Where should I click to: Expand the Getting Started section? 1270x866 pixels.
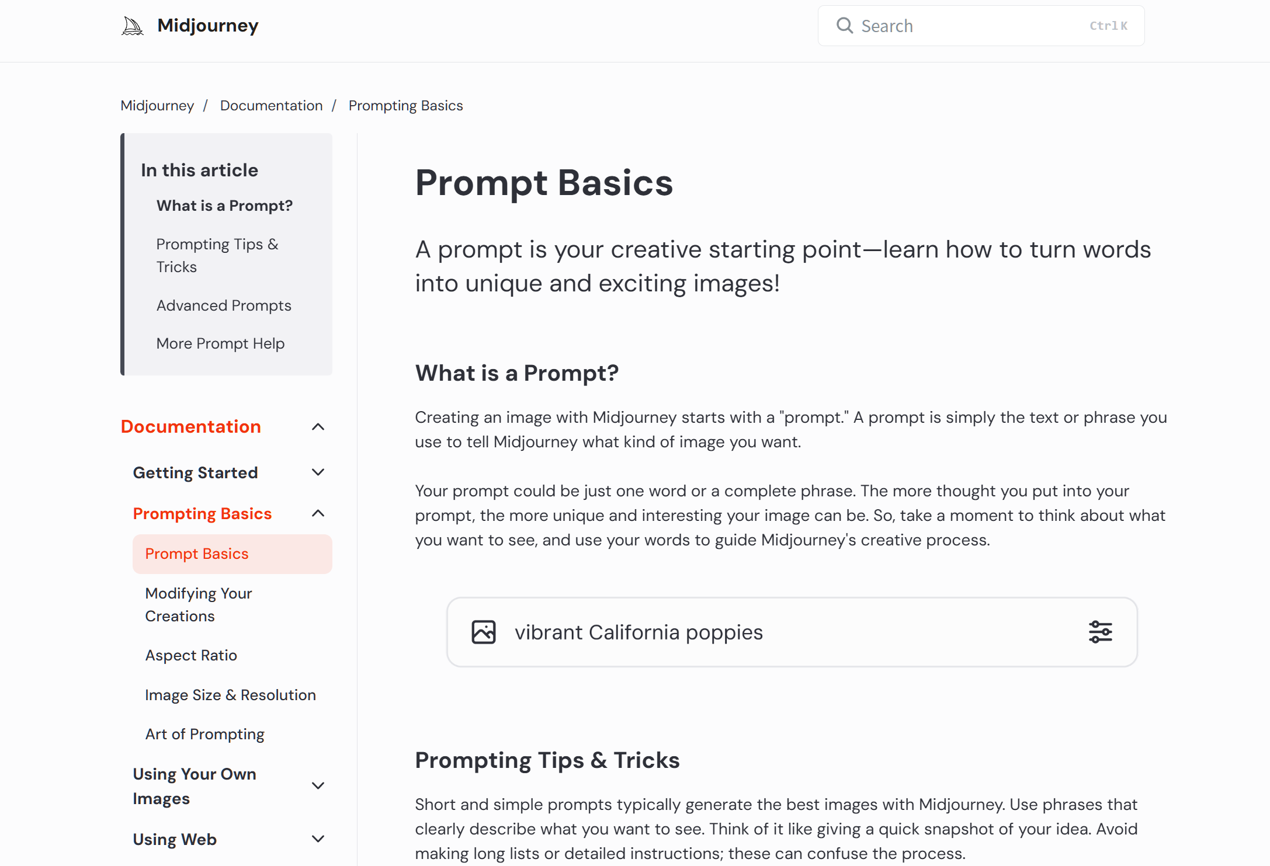pyautogui.click(x=318, y=472)
